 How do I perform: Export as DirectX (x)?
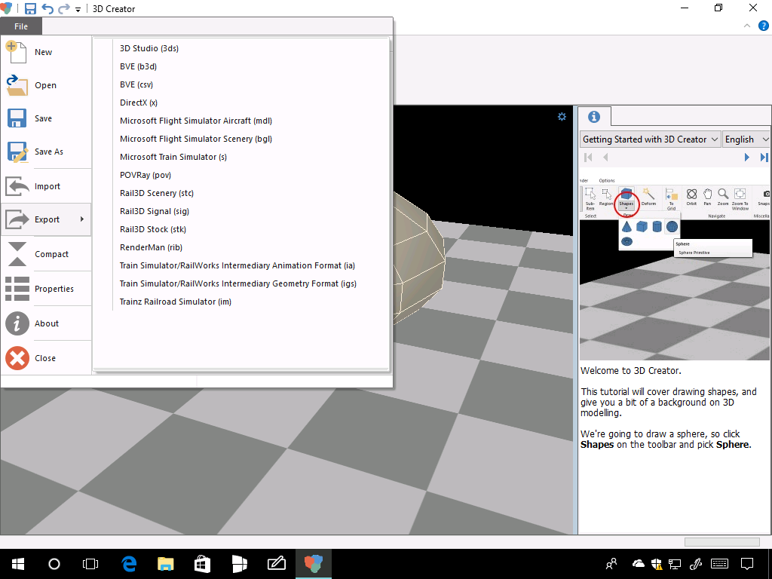pos(139,103)
